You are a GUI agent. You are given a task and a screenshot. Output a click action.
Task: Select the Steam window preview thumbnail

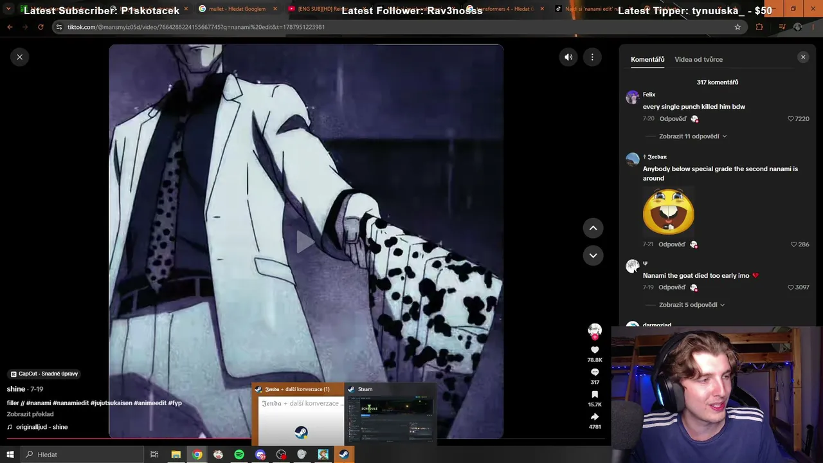tap(391, 414)
